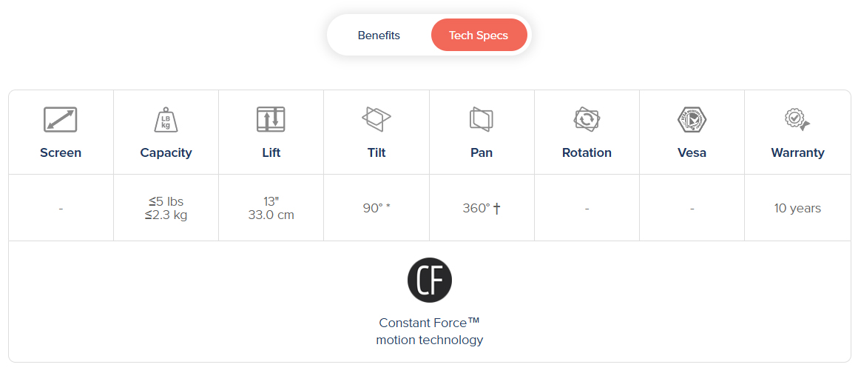Click the Vesa hexagon icon
861x373 pixels.
point(692,118)
